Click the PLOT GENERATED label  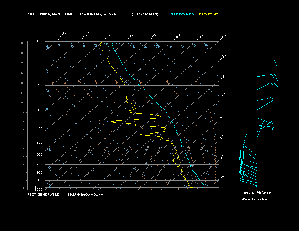click(x=43, y=194)
